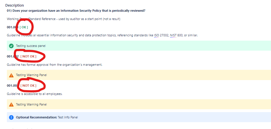
Task: Click the Test Info Panel text
Action: (x=68, y=117)
